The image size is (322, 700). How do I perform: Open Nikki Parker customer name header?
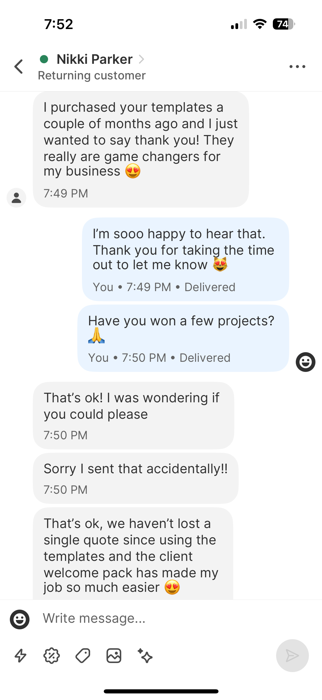click(94, 59)
